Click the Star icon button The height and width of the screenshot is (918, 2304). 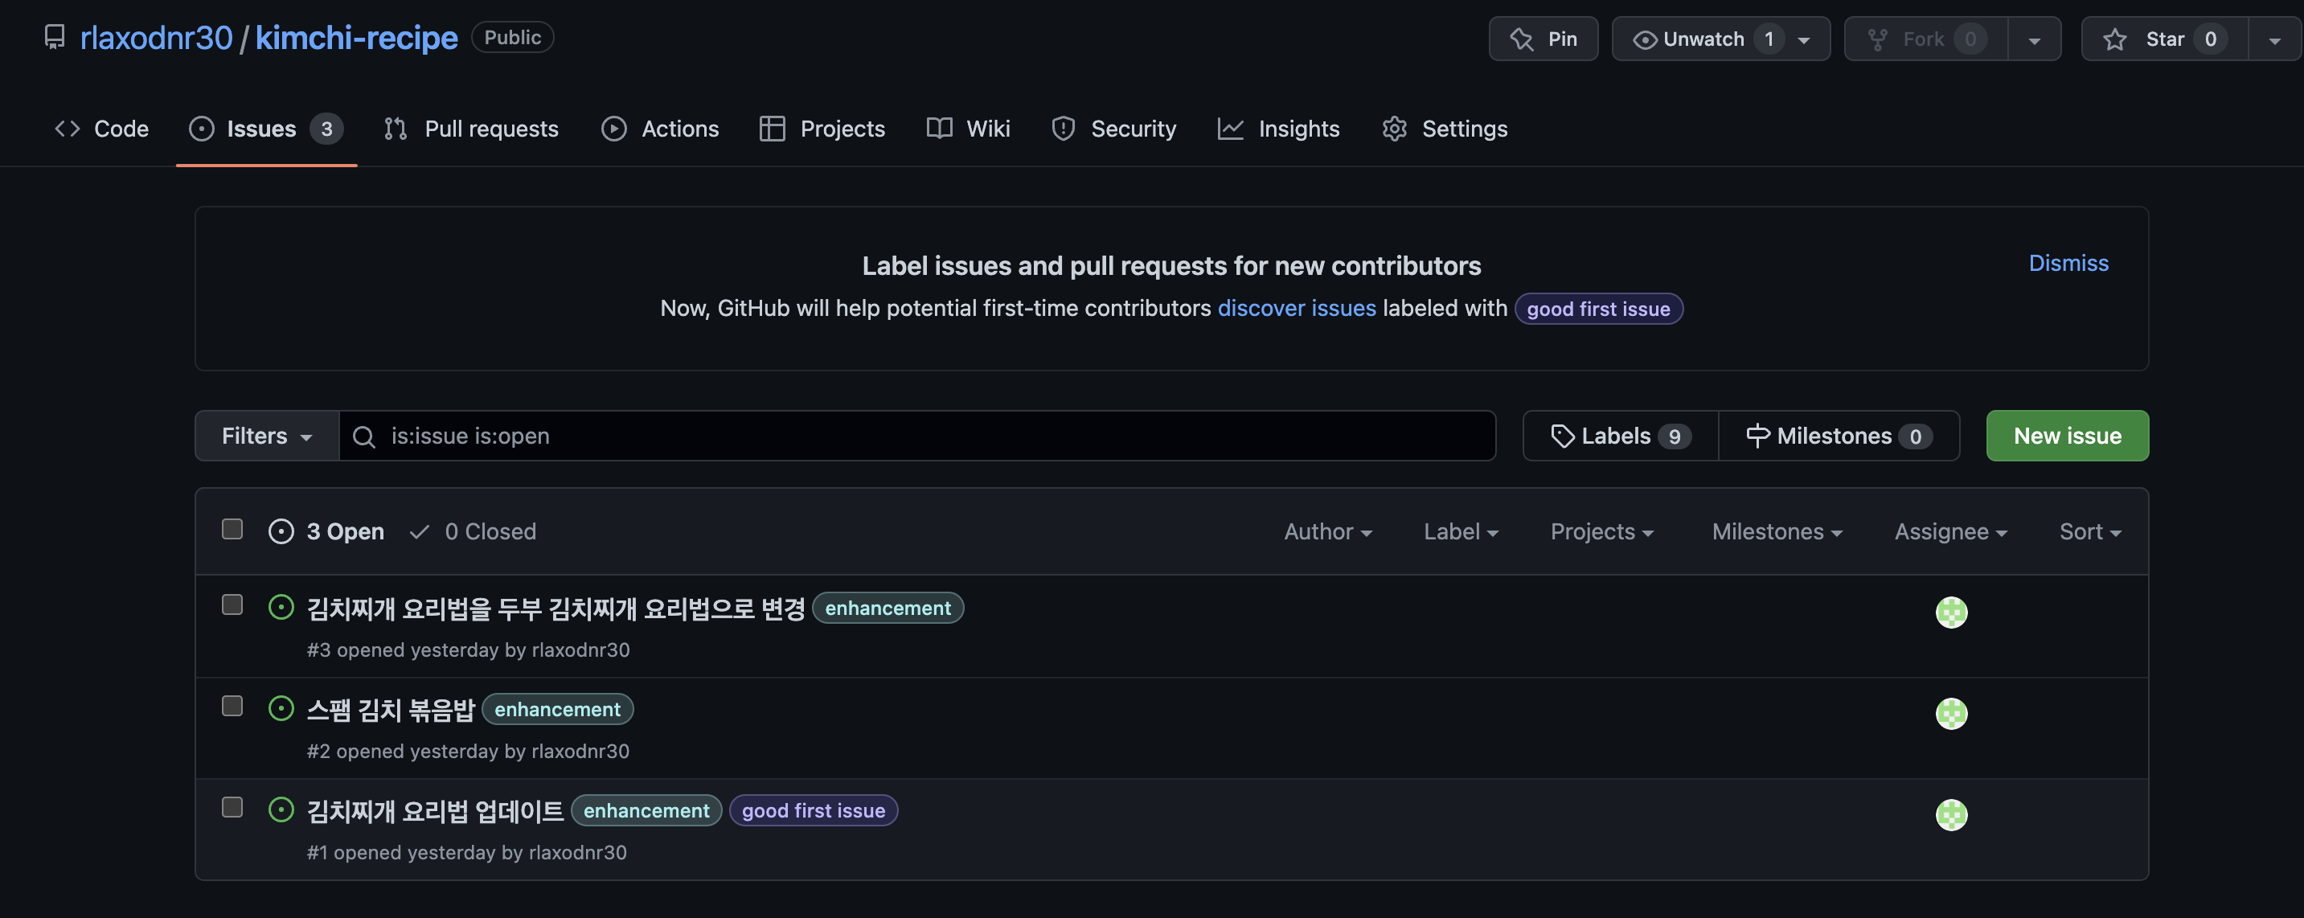[2114, 39]
